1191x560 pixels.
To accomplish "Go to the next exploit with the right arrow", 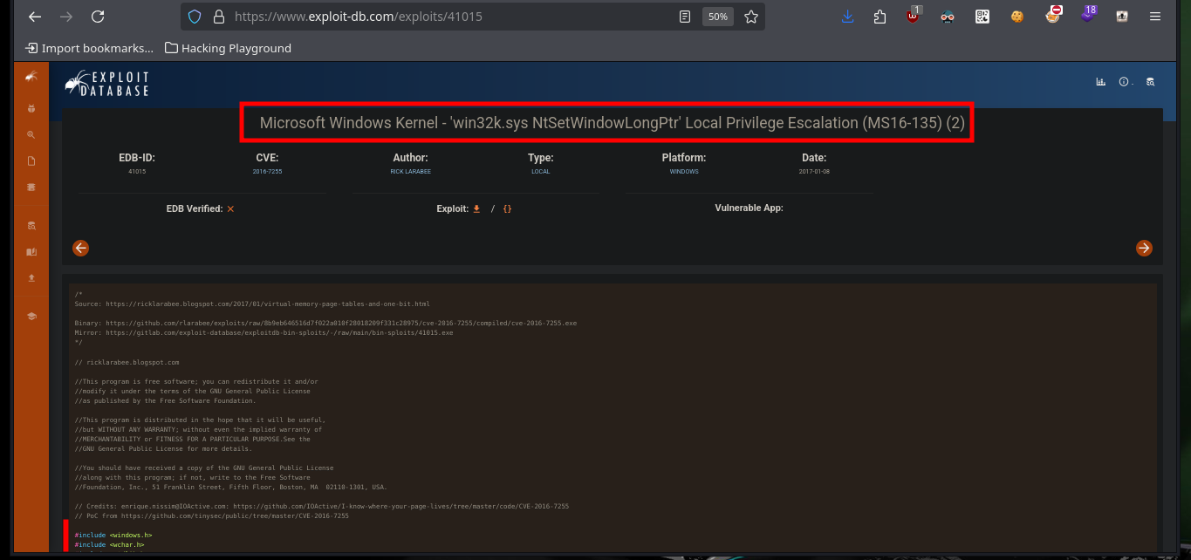I will click(x=1144, y=249).
